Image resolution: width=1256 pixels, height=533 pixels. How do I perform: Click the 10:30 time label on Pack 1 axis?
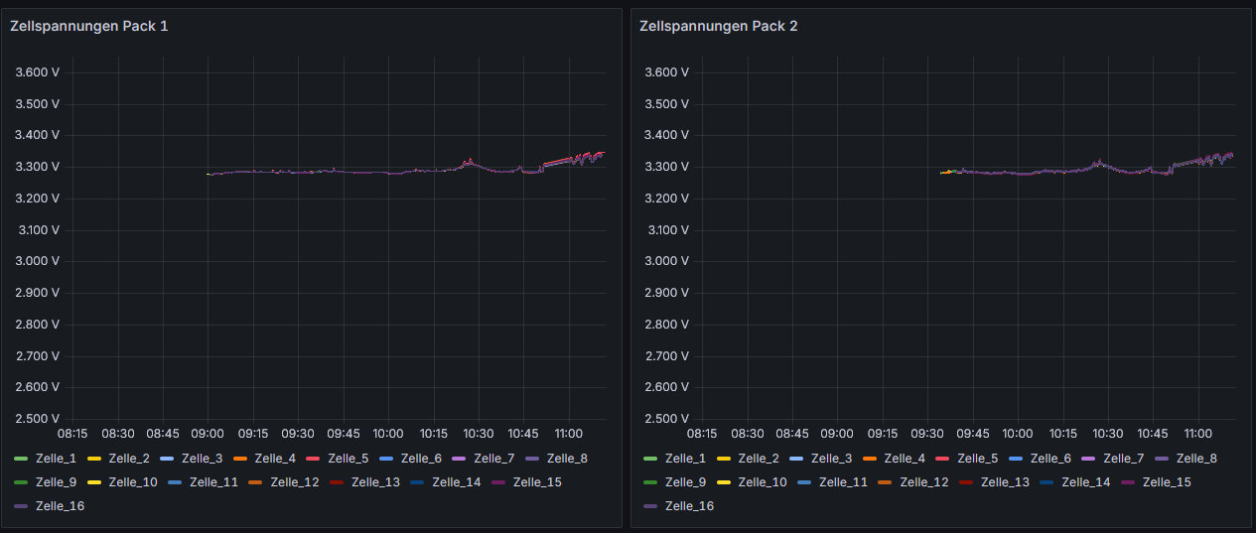pyautogui.click(x=479, y=434)
